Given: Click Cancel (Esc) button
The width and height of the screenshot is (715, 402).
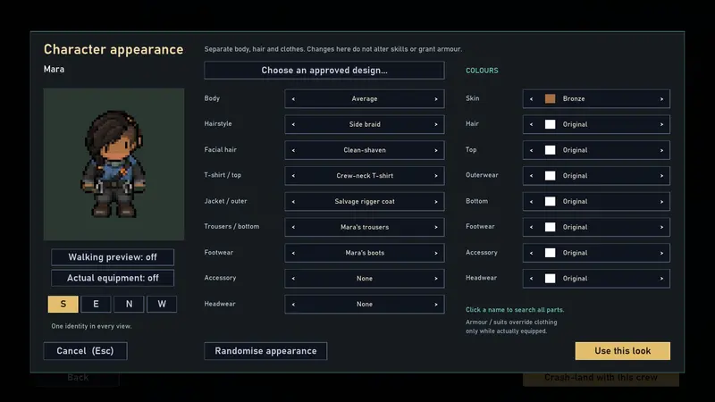Looking at the screenshot, I should coord(85,351).
